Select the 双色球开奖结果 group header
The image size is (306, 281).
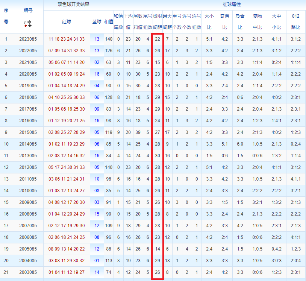(74, 5)
